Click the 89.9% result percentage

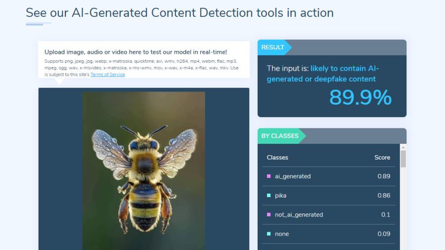tap(360, 98)
